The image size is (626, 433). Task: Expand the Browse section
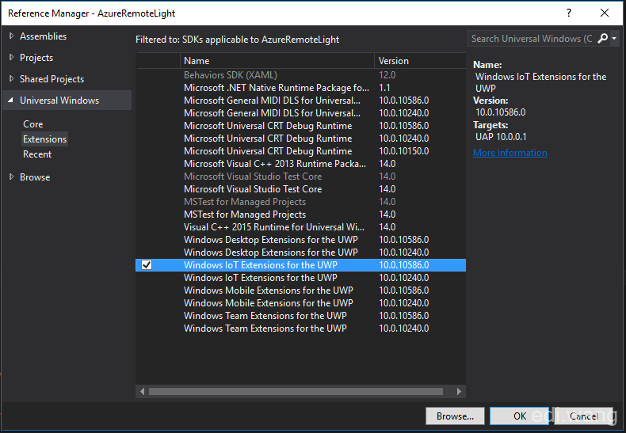(x=12, y=177)
